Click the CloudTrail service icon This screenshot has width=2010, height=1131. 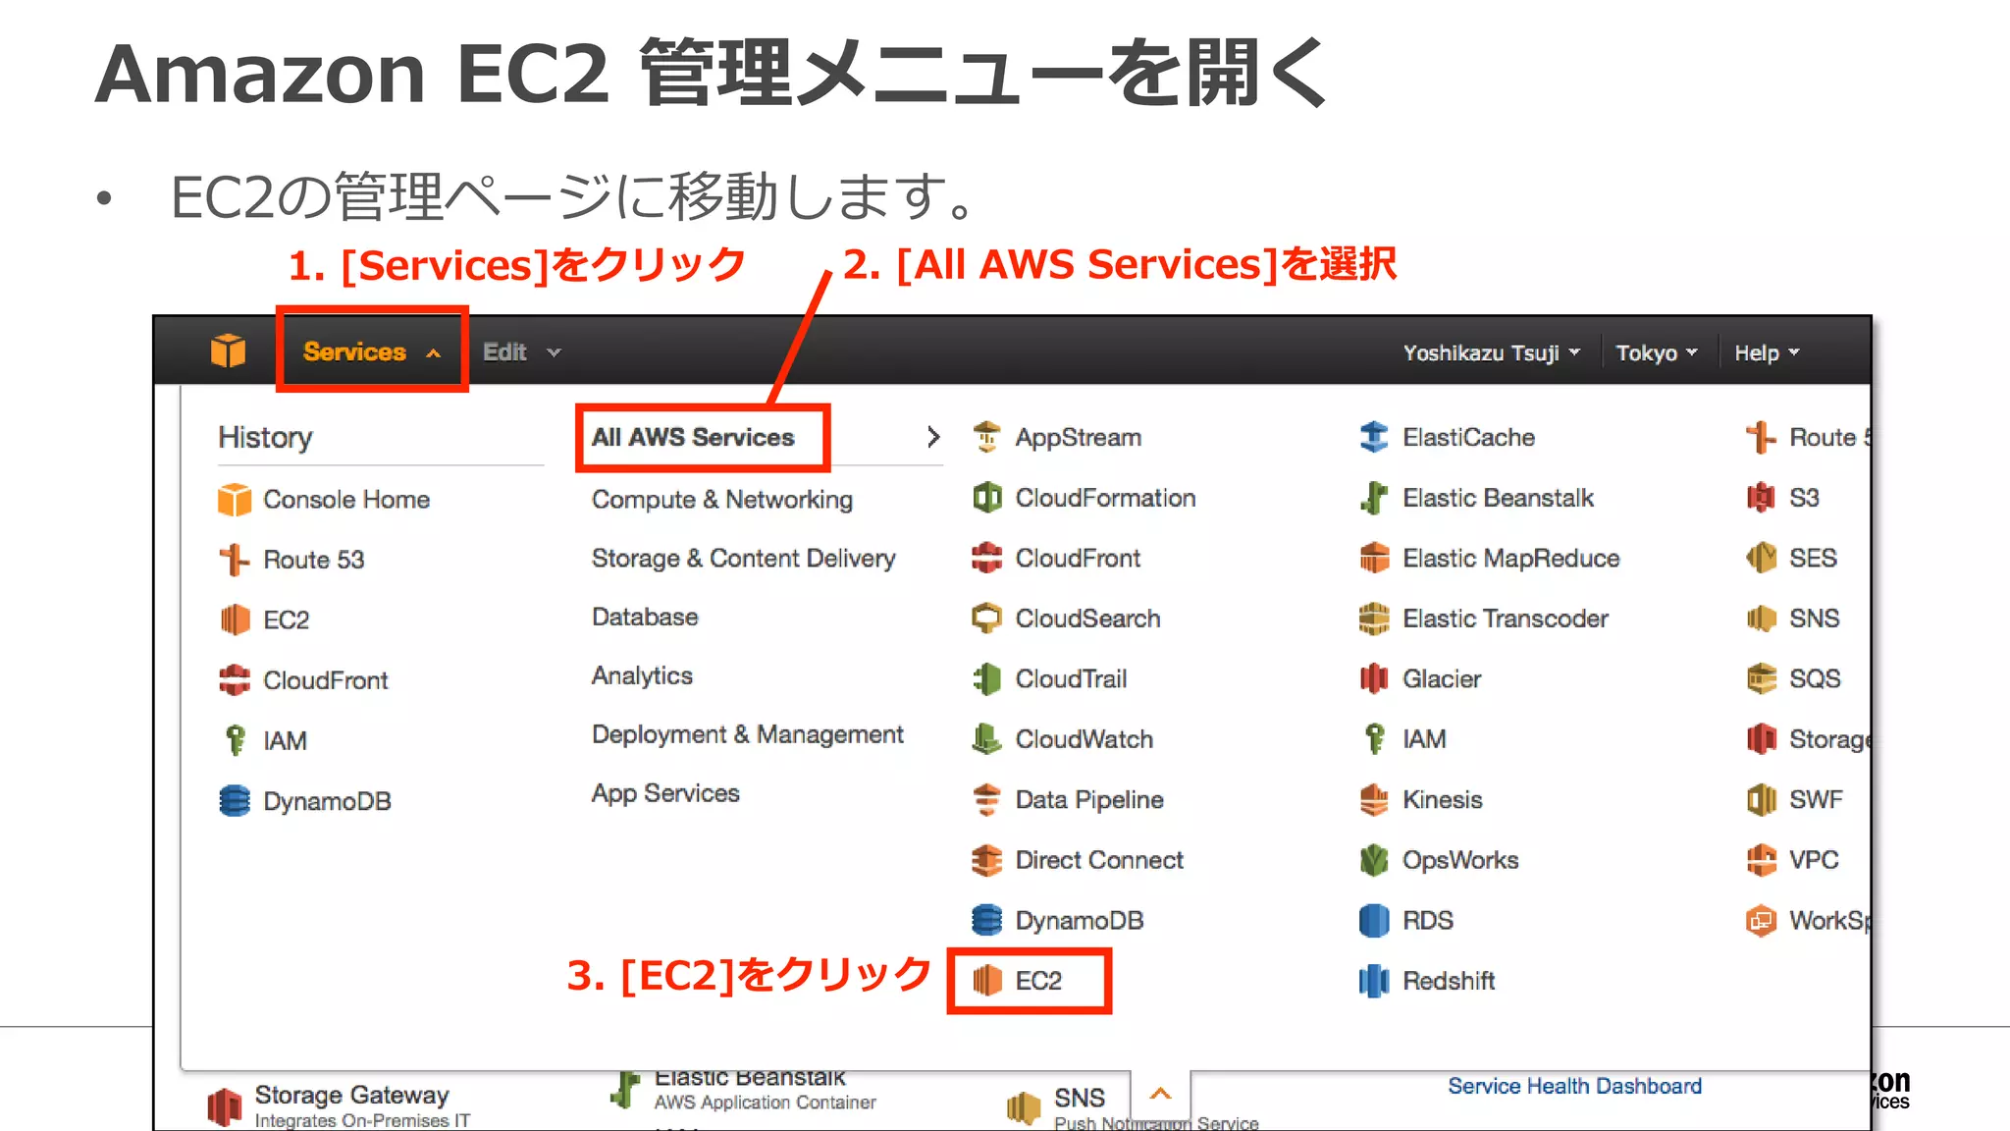986,678
